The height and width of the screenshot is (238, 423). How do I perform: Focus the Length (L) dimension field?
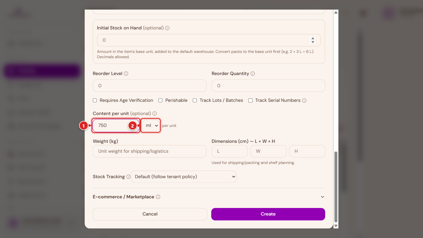(x=230, y=151)
